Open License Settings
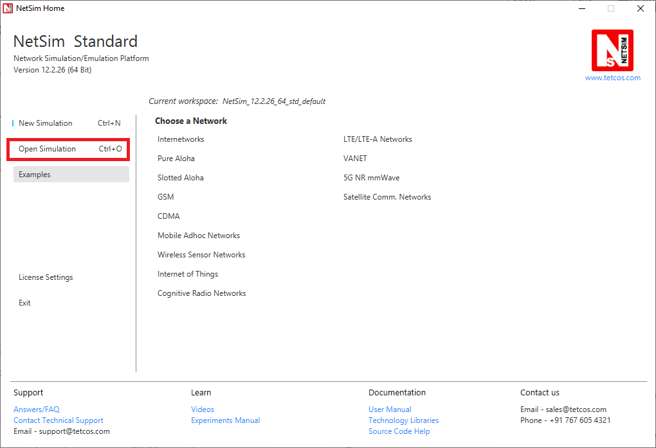Image resolution: width=656 pixels, height=448 pixels. [x=46, y=277]
